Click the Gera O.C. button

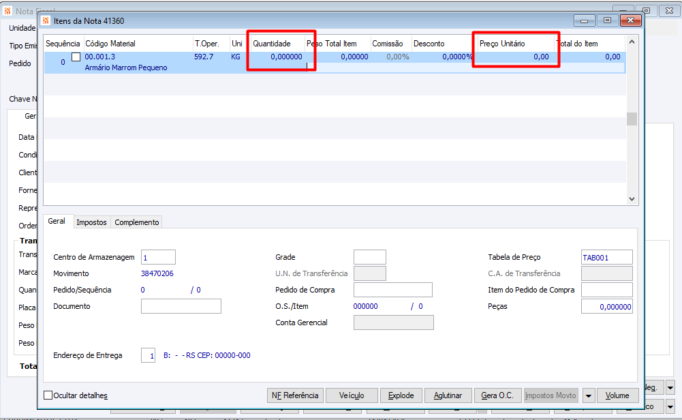coord(497,395)
